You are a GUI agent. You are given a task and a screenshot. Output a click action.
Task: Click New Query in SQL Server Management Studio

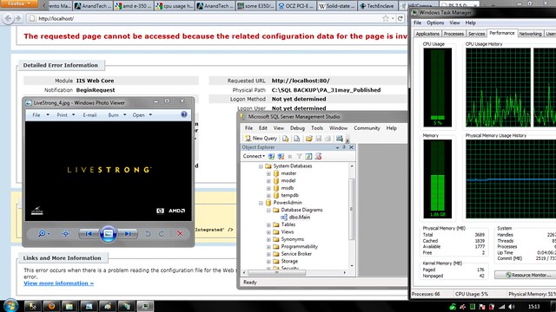pyautogui.click(x=261, y=139)
